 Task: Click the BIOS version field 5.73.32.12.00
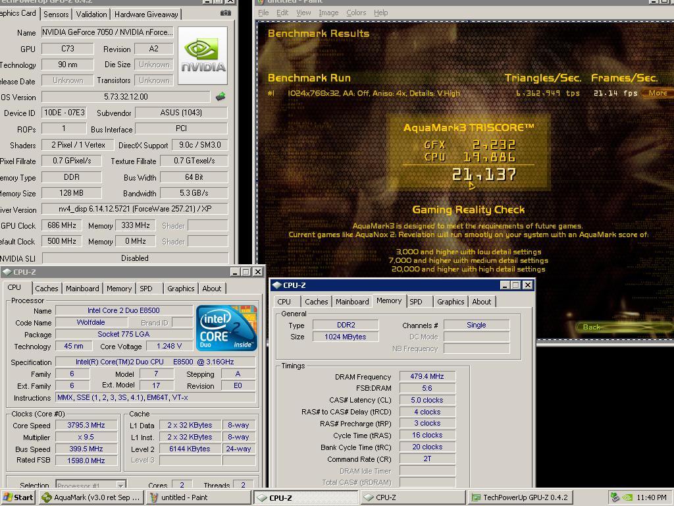coord(126,96)
